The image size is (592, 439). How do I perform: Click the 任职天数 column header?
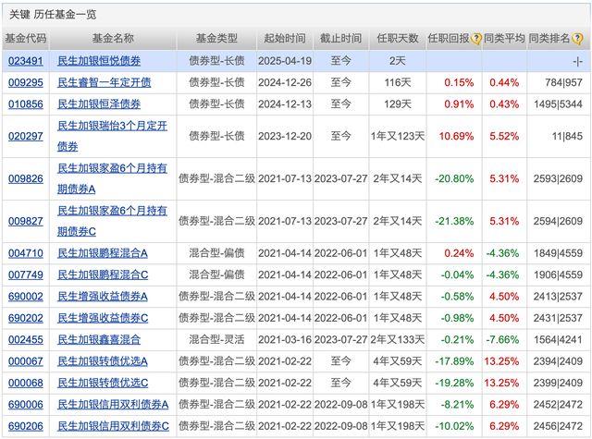pos(398,38)
